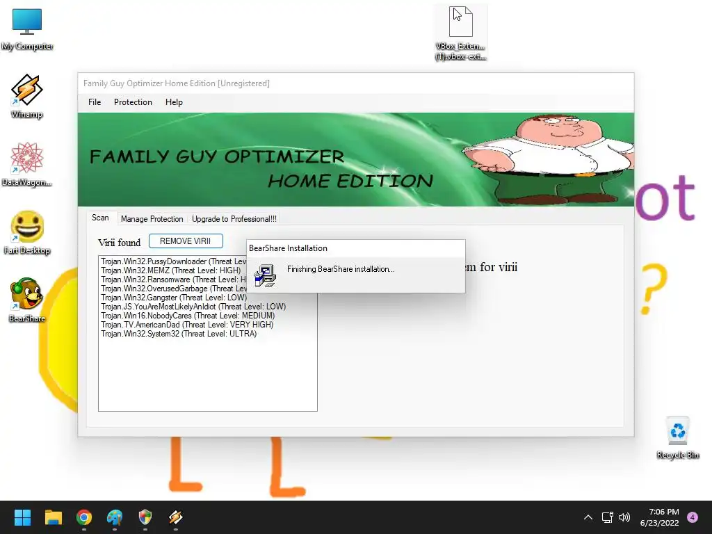Select Trojan.JS.YouAreMostLikelyAnIdiot entry
This screenshot has height=534, width=712.
(x=193, y=307)
